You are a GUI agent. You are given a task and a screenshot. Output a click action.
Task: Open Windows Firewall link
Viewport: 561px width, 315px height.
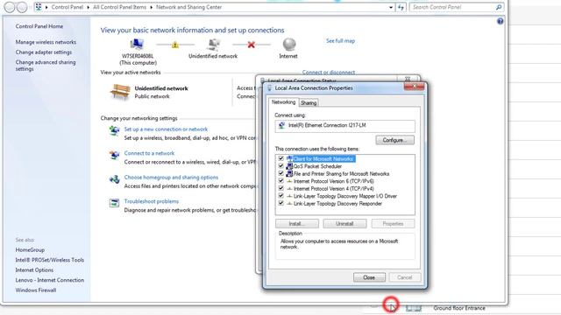[x=36, y=290]
